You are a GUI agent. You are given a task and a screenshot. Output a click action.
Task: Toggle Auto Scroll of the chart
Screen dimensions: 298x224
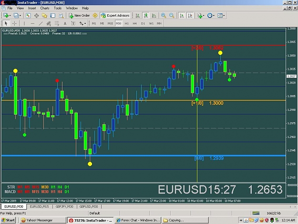[182, 15]
